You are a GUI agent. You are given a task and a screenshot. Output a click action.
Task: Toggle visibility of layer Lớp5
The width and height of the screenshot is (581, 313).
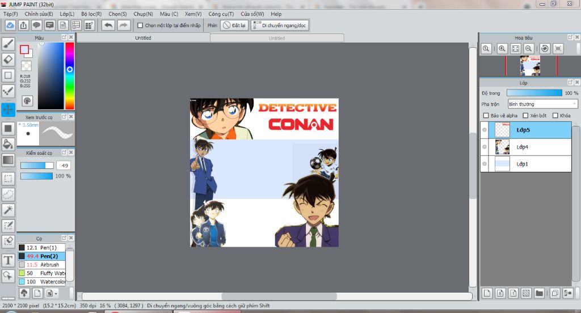click(x=485, y=130)
